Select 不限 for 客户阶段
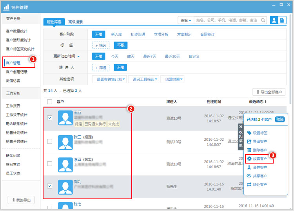 click(99, 35)
